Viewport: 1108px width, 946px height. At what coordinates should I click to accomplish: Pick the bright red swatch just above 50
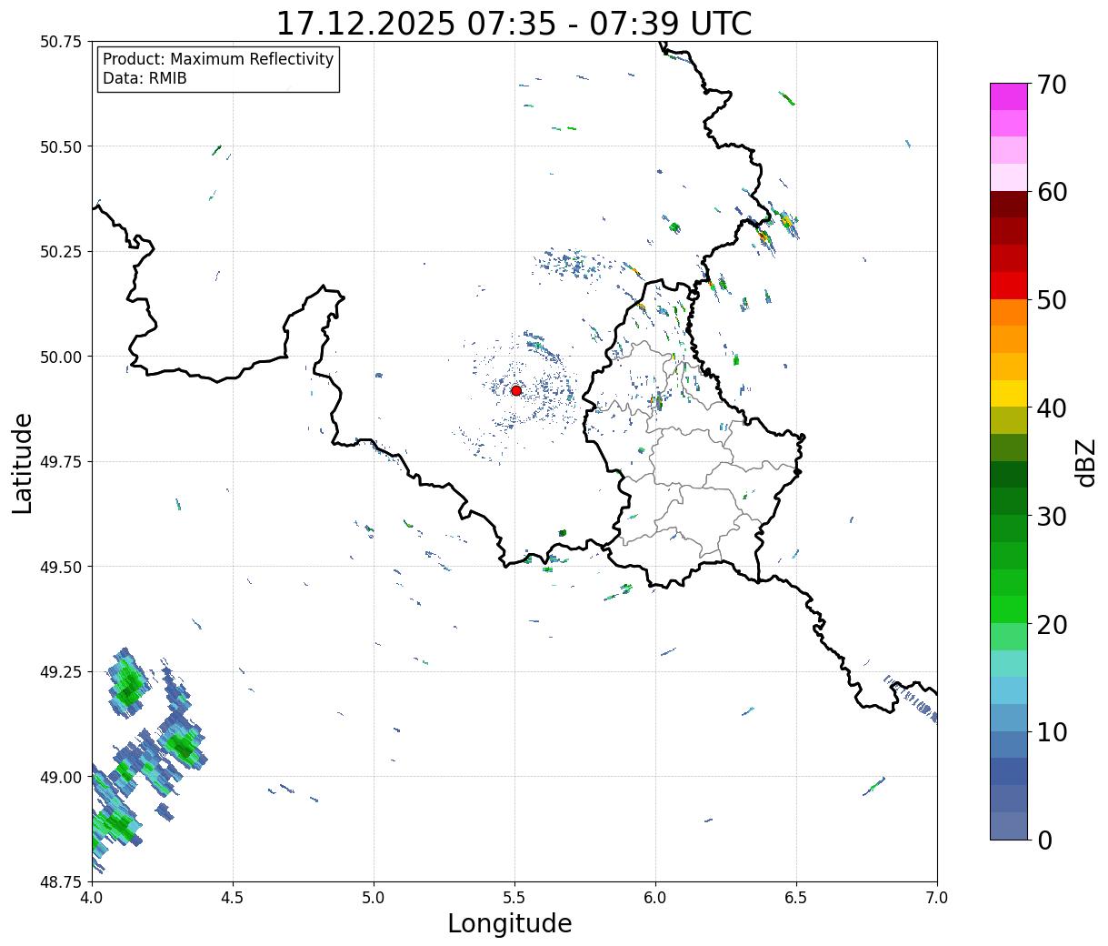[x=1009, y=285]
